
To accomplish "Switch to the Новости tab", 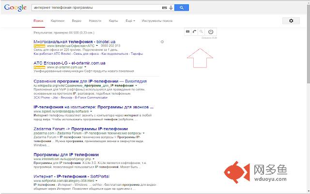I will tap(95, 21).
